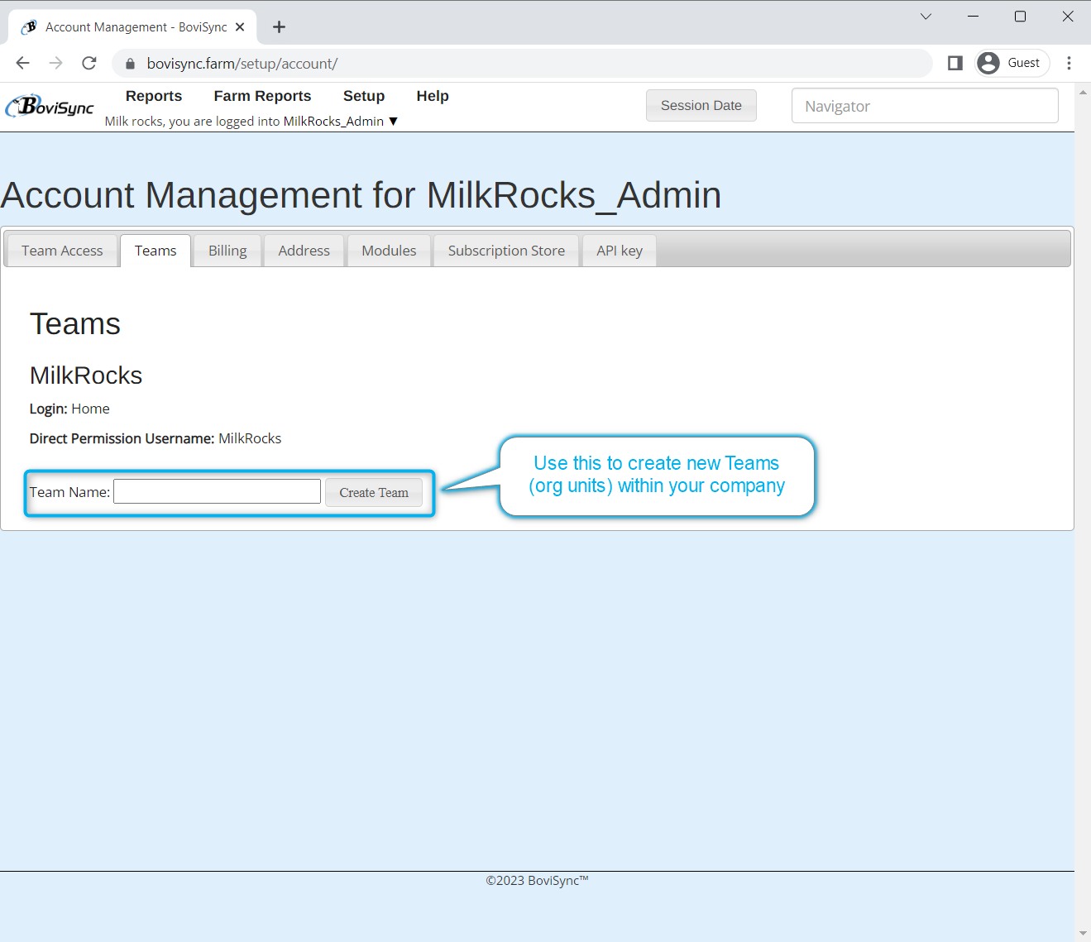Click the Login value 'Home'

point(90,409)
